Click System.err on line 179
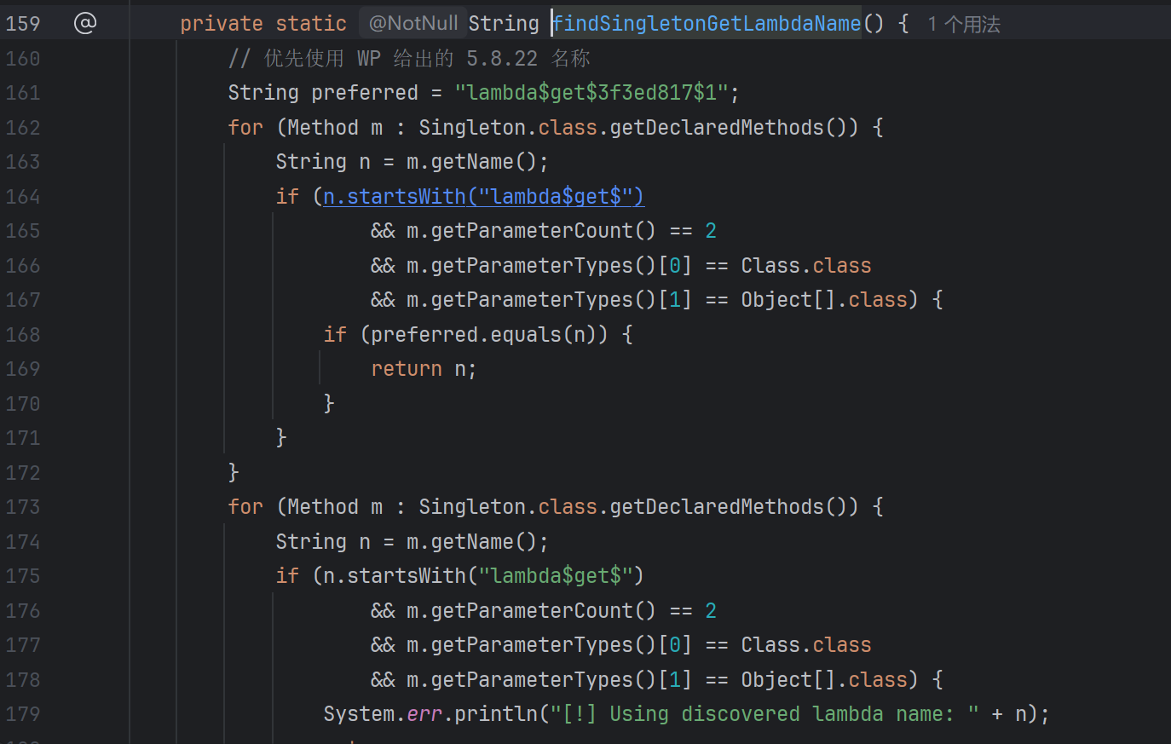Screen dimensions: 1171x744 coord(383,714)
